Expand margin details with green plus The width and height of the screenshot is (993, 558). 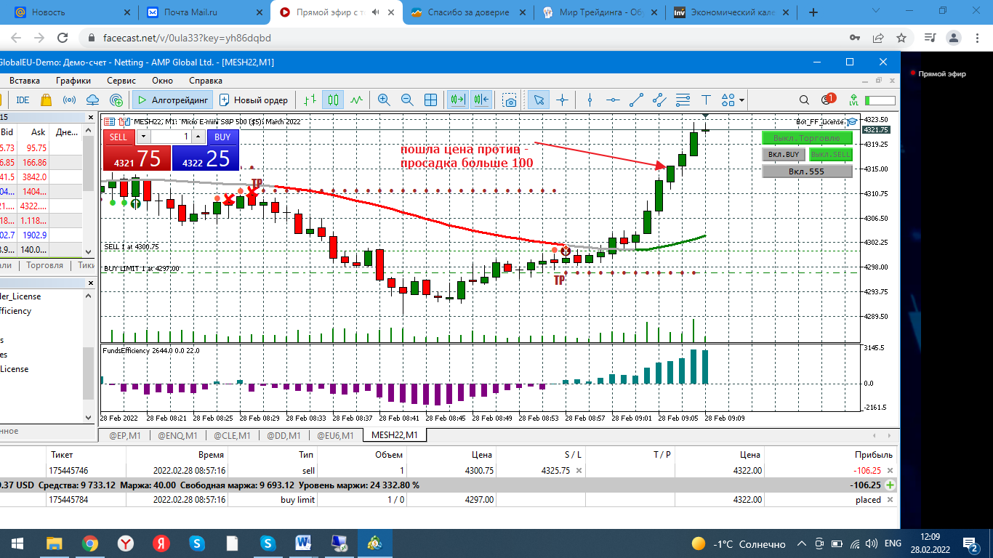(x=891, y=485)
